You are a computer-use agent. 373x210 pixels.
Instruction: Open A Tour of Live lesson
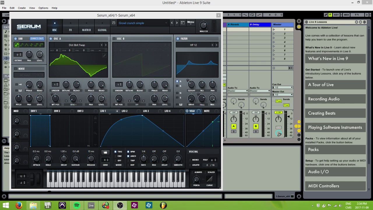(x=335, y=85)
